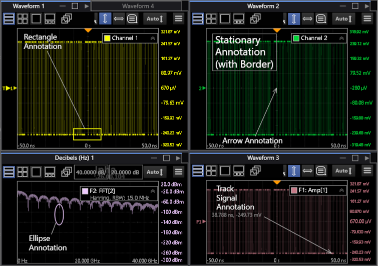Click annotation speech bubble icon in Waveform 1
The height and width of the screenshot is (266, 378).
tap(132, 18)
